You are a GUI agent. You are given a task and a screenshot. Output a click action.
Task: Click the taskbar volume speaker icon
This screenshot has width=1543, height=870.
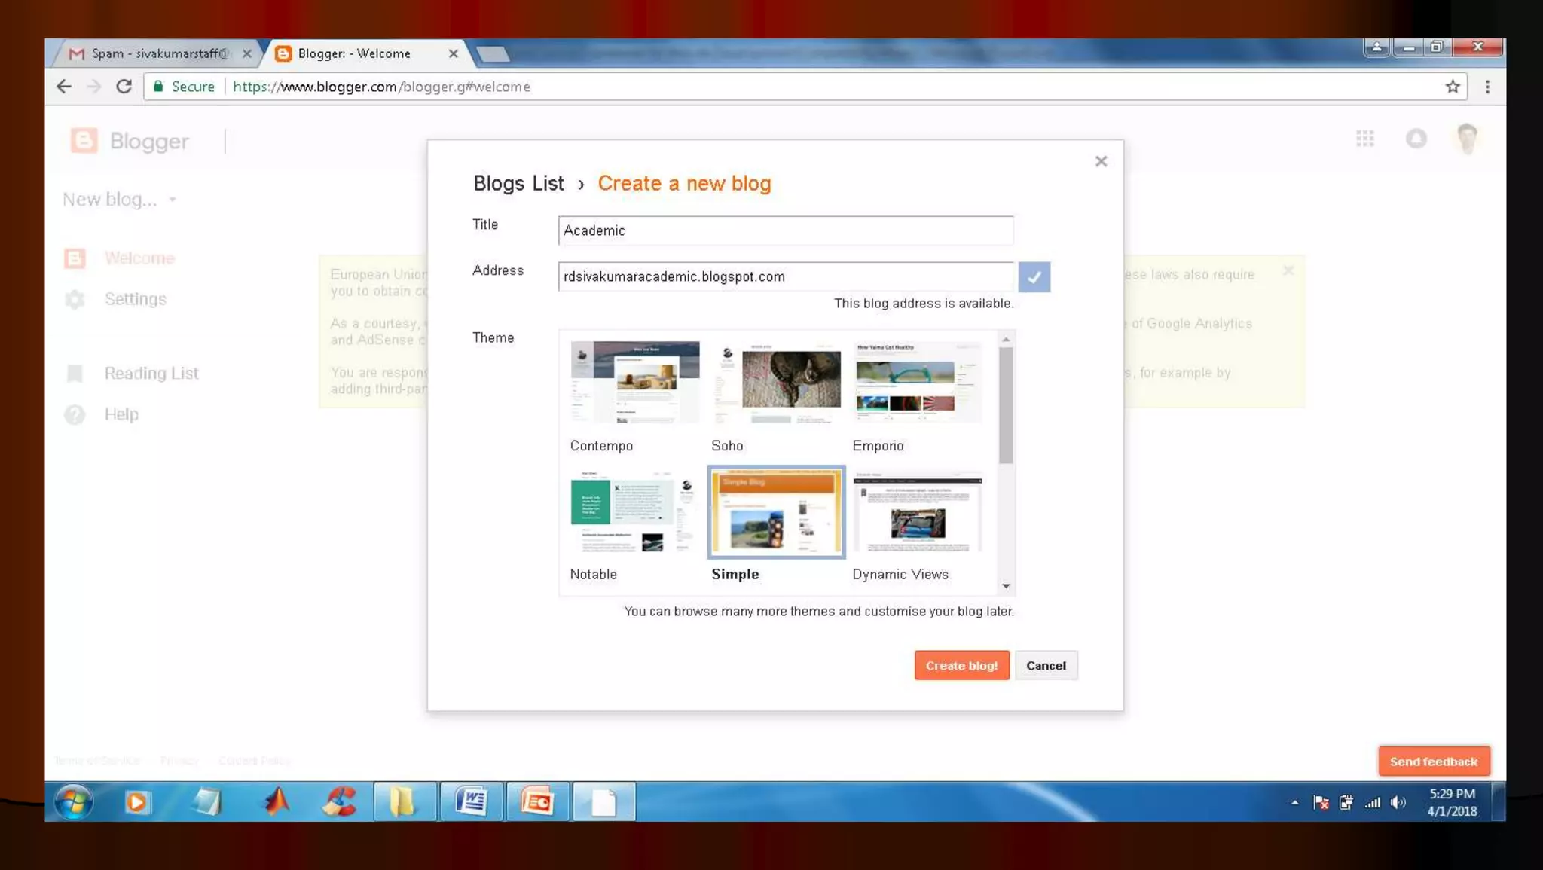(1398, 802)
